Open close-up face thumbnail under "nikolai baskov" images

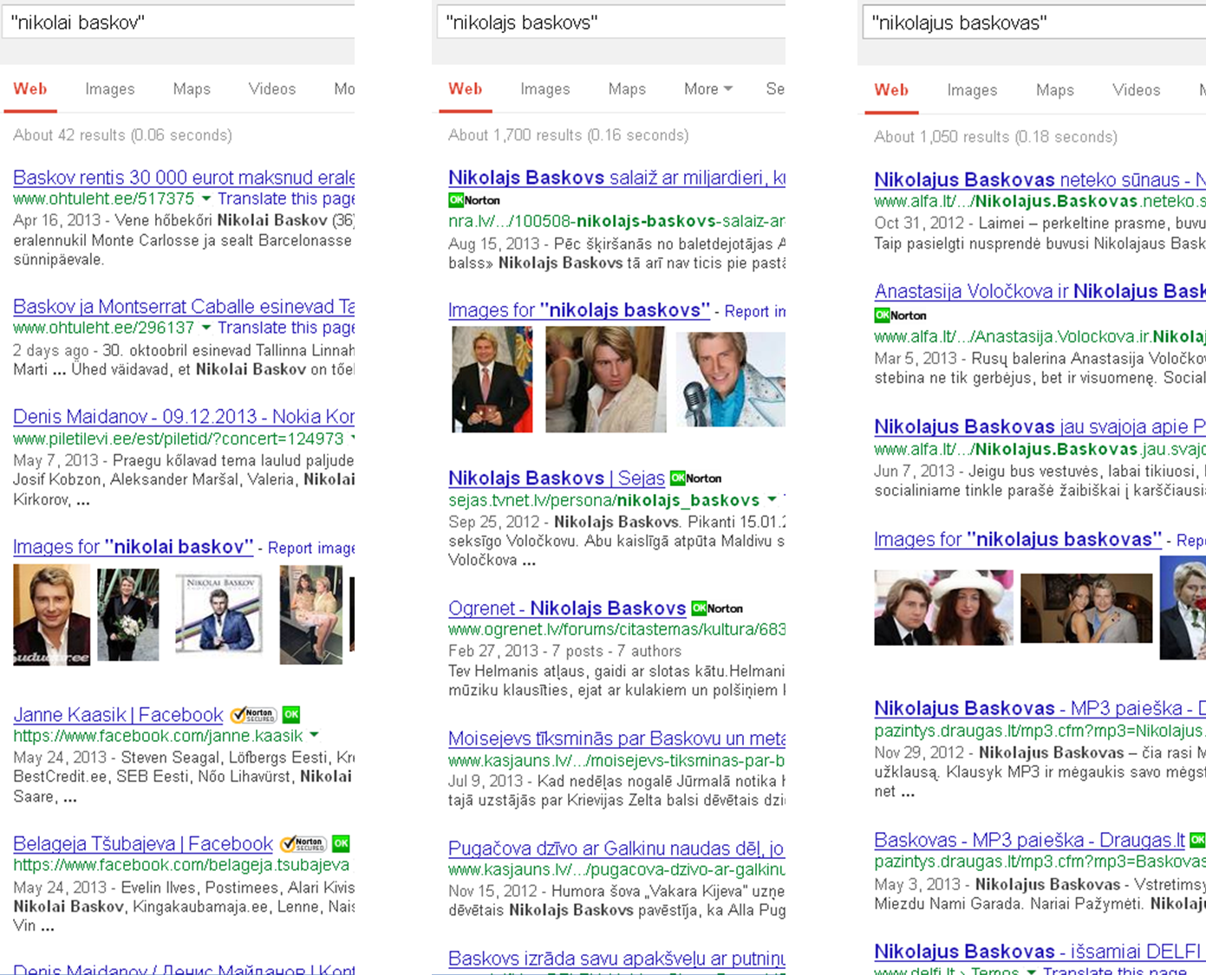[x=51, y=615]
